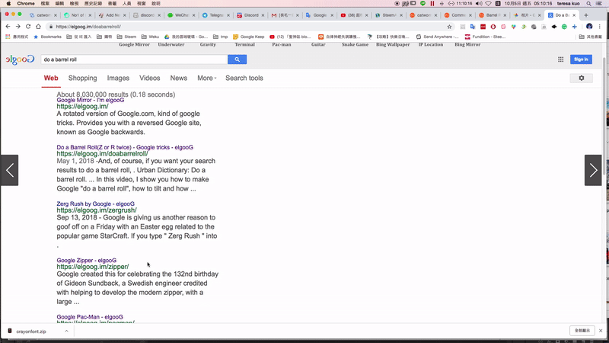Switch to the Shopping tab
Image resolution: width=609 pixels, height=343 pixels.
[x=83, y=79]
